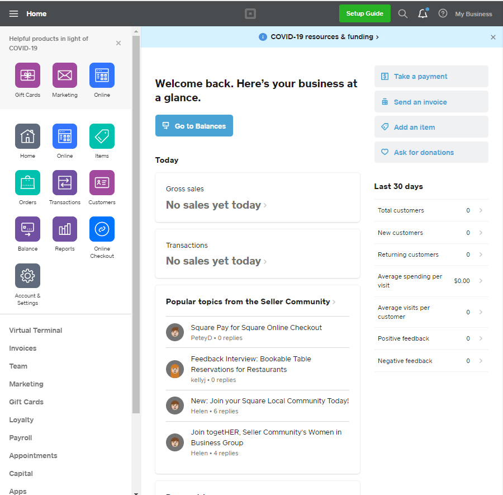Expand Transactions No sales yet today

pos(216,261)
